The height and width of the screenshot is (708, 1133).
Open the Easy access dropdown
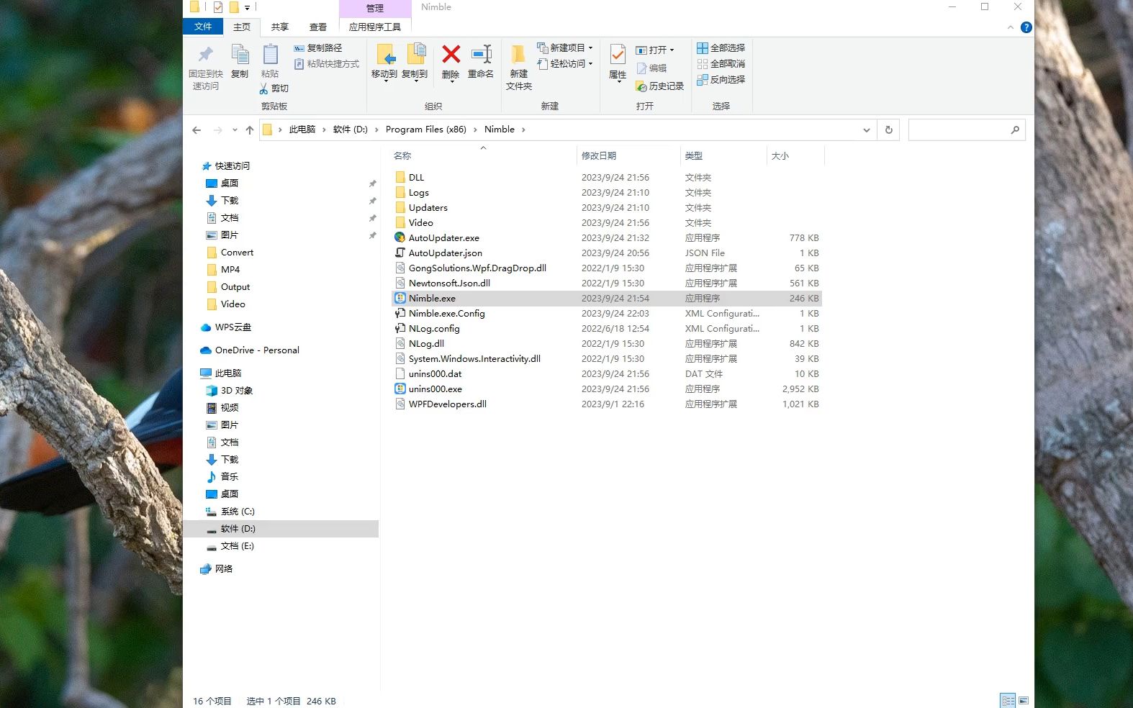tap(565, 63)
